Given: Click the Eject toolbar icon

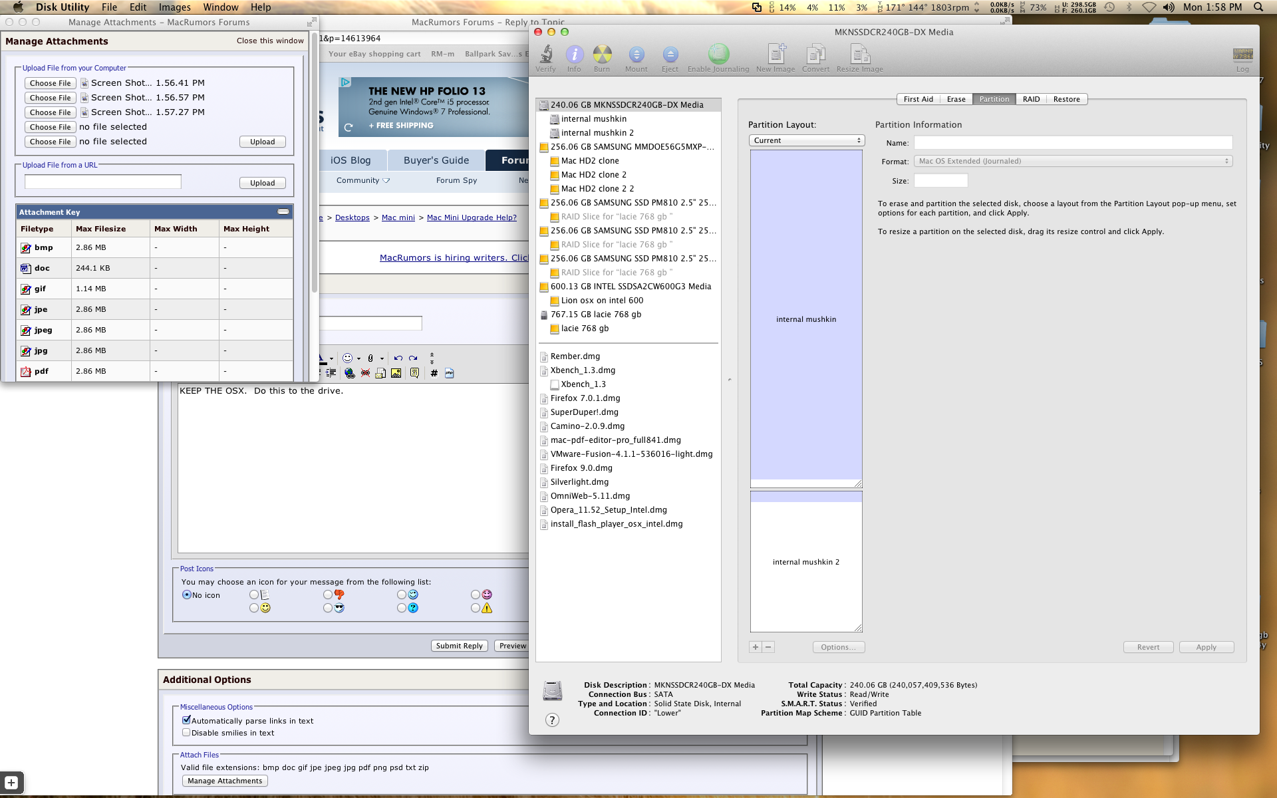Looking at the screenshot, I should click(670, 55).
